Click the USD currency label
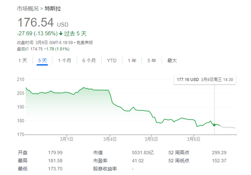251x175 pixels. [x=63, y=25]
